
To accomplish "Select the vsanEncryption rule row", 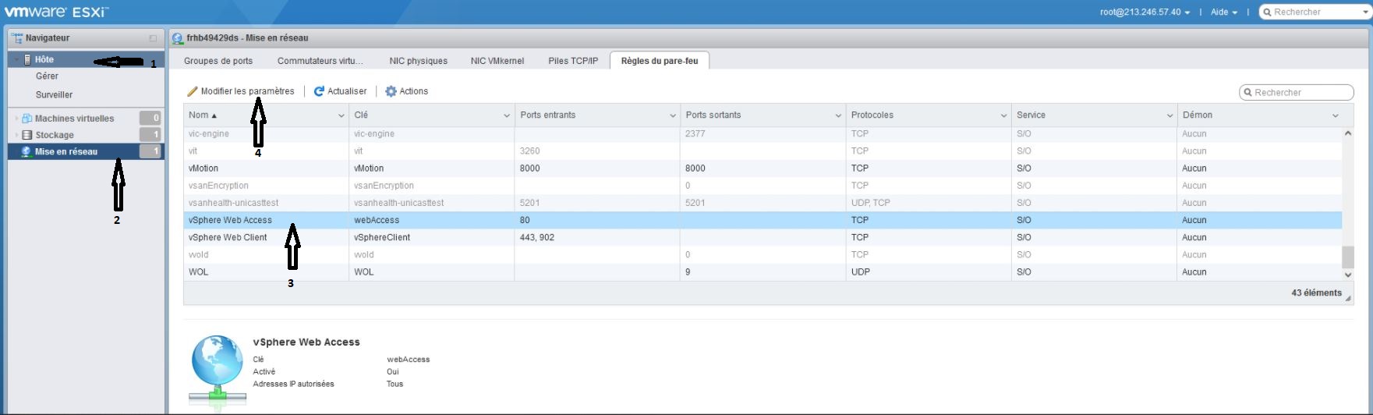I will (x=763, y=186).
